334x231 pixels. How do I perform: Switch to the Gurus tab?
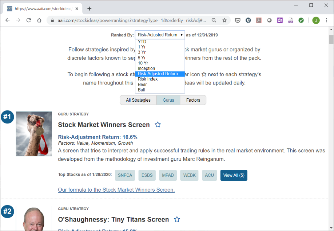pyautogui.click(x=168, y=100)
